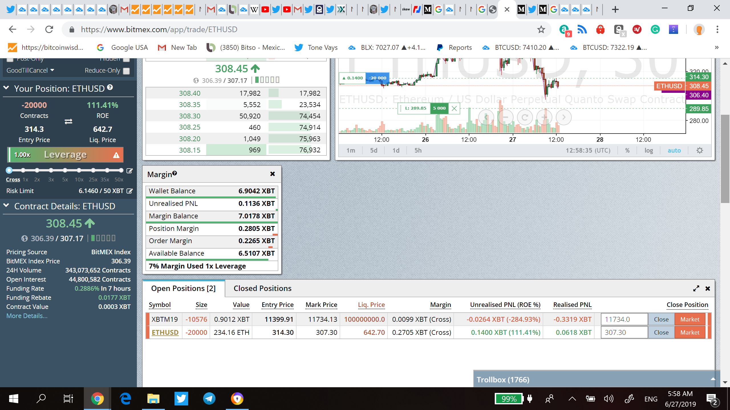Swap position display arrows icon

68,122
